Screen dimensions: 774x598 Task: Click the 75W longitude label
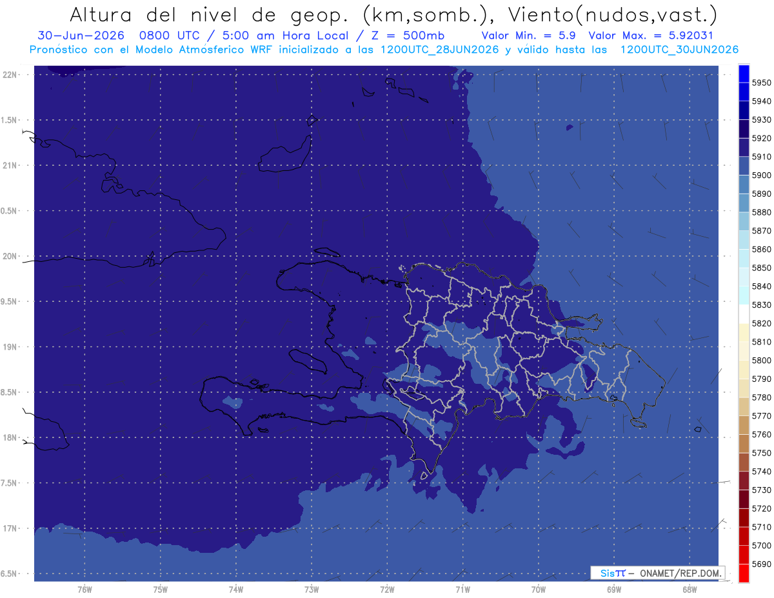coord(160,590)
